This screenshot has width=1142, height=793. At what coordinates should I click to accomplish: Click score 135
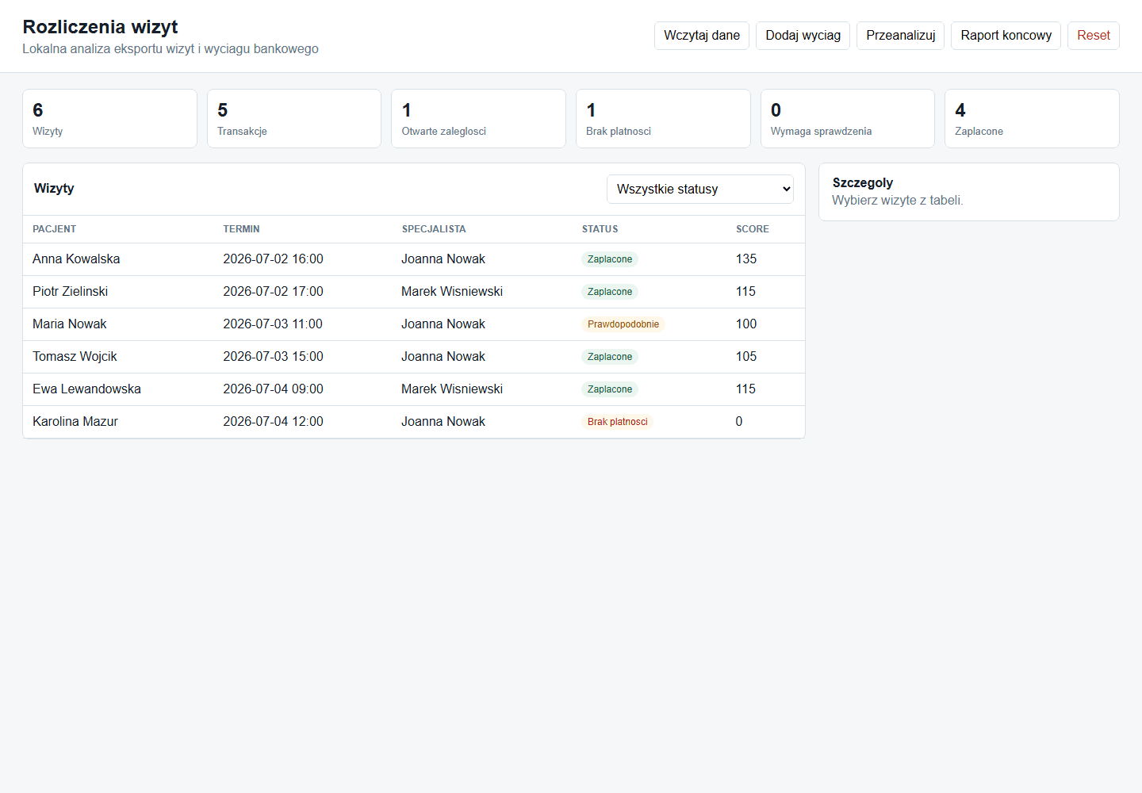coord(745,259)
